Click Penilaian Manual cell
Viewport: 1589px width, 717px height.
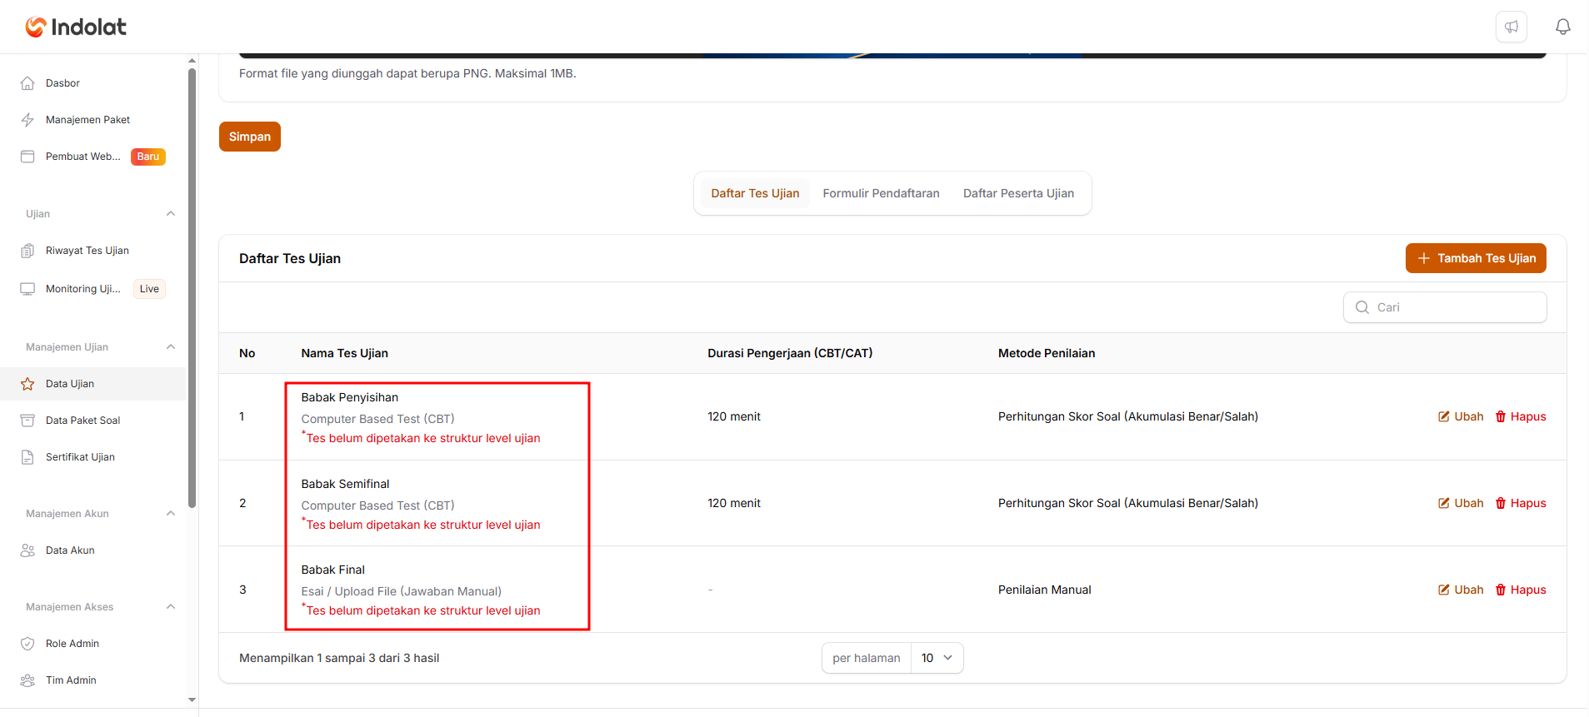(x=1044, y=590)
